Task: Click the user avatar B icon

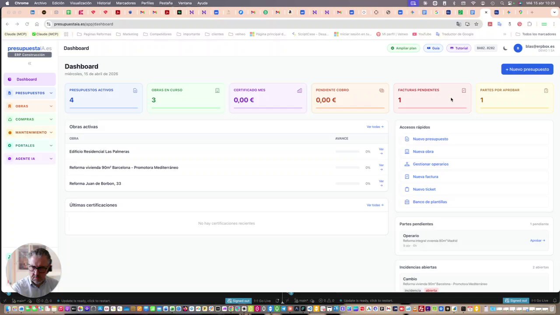Action: 518,48
